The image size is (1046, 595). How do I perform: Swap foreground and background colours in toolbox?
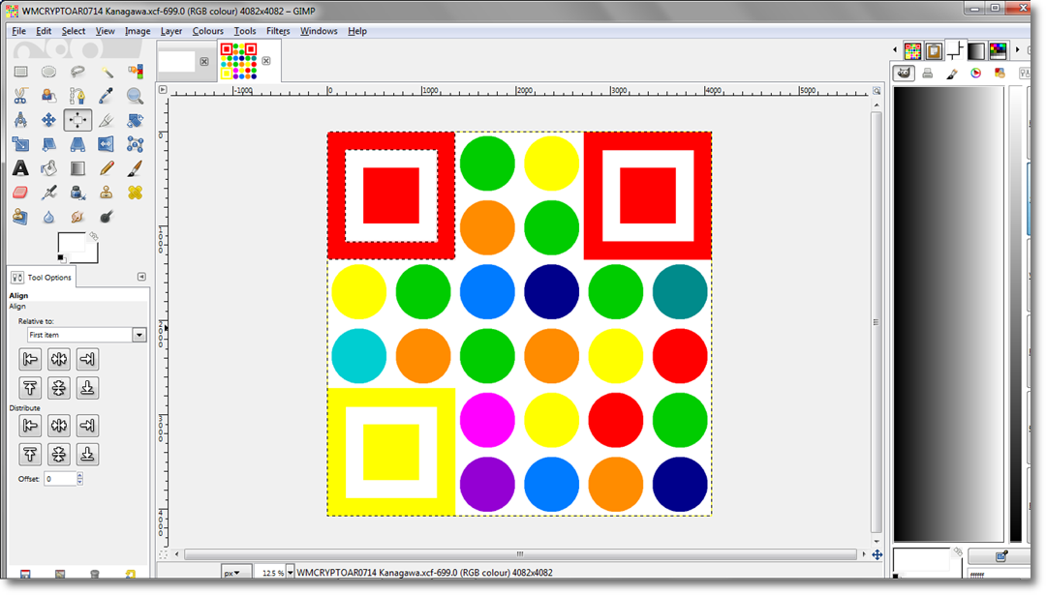pyautogui.click(x=94, y=236)
